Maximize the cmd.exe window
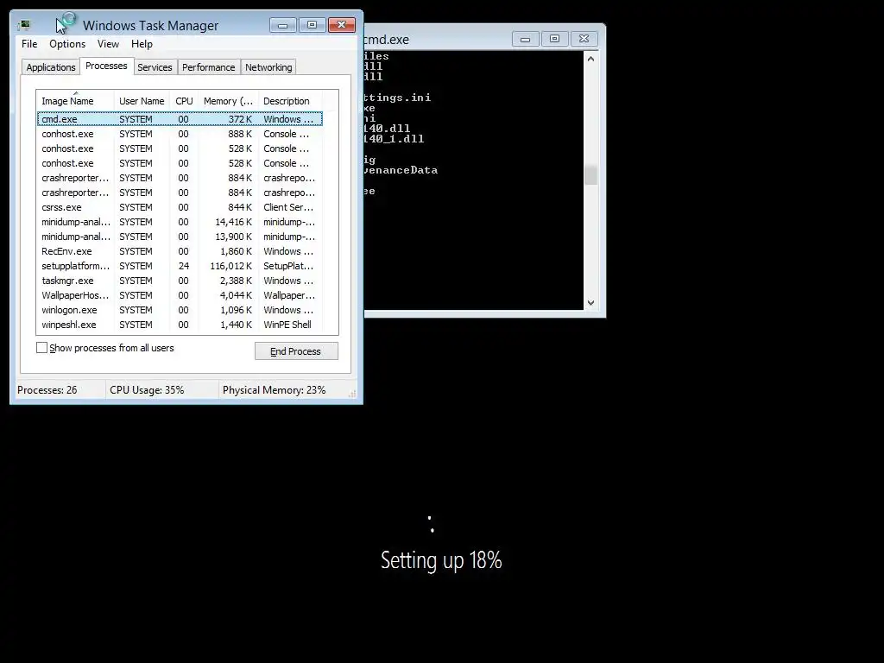The image size is (884, 663). (x=555, y=39)
